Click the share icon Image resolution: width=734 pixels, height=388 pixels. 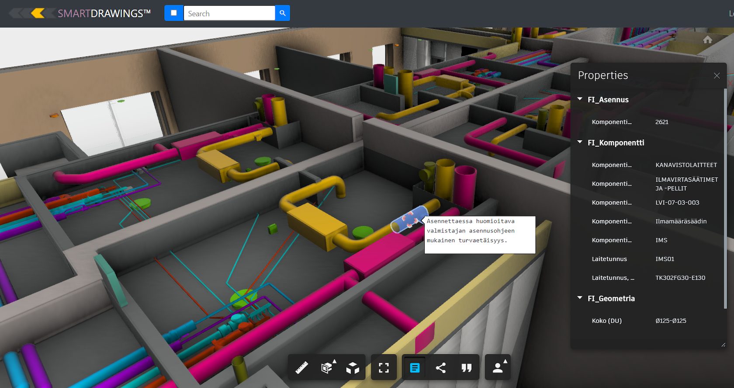441,367
